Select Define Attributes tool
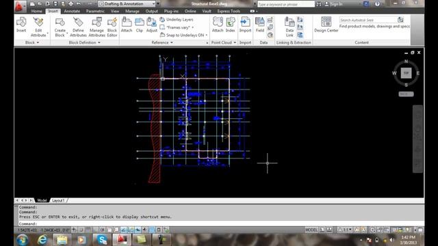The image size is (438, 246). (x=78, y=27)
